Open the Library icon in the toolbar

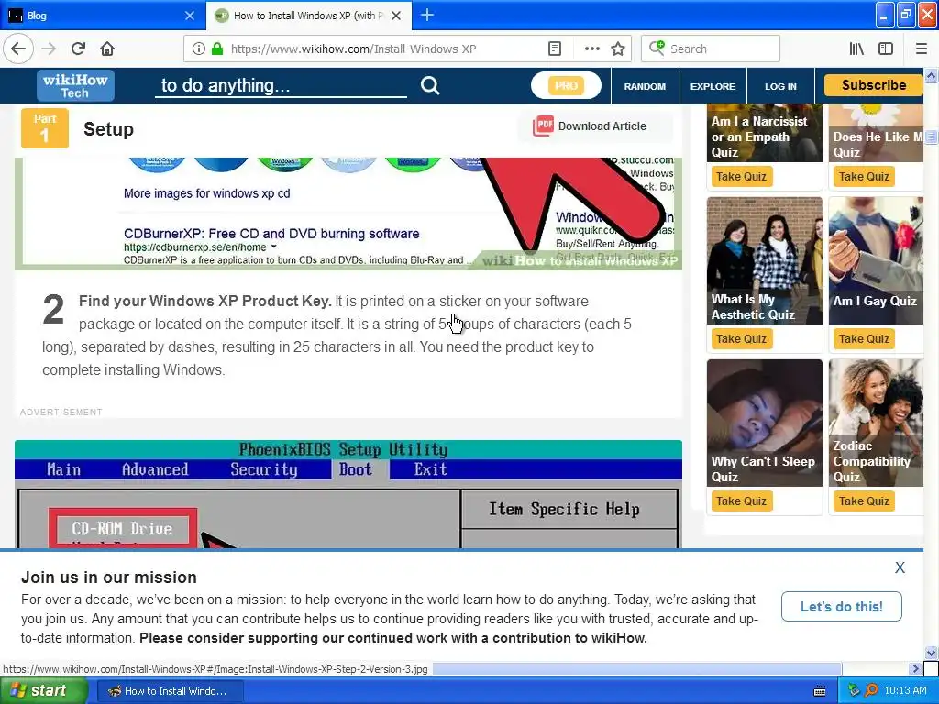point(856,49)
